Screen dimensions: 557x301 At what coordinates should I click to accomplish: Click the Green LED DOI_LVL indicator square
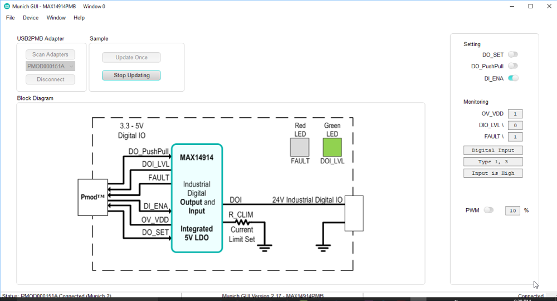coord(332,147)
